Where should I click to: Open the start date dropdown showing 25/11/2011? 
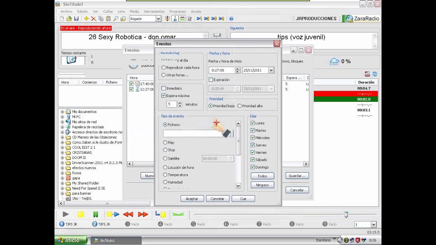click(x=271, y=70)
